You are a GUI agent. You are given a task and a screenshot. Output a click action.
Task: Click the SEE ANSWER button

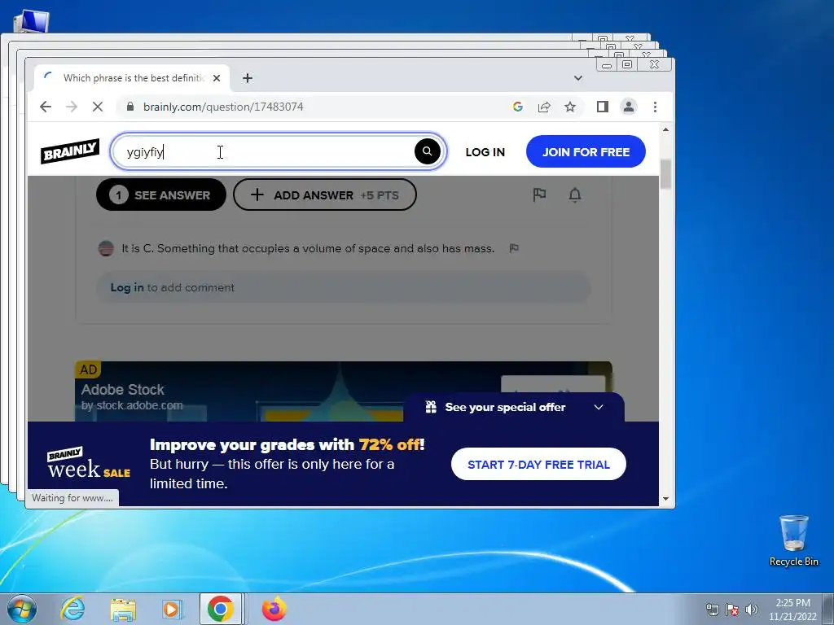tap(160, 195)
